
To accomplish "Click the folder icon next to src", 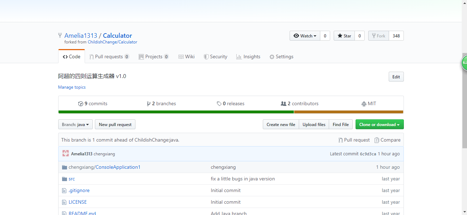I will tap(64, 179).
